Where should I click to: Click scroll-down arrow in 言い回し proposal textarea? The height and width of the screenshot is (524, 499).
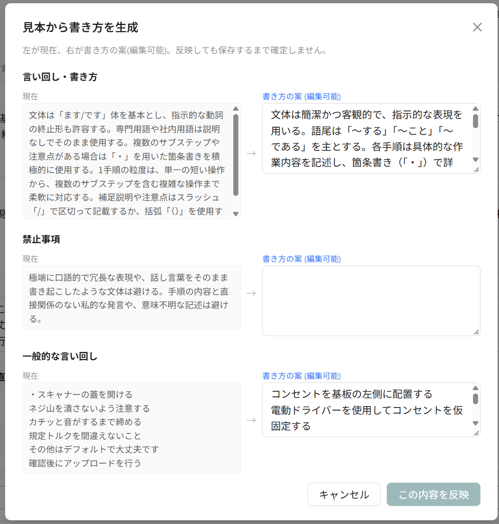(x=476, y=159)
